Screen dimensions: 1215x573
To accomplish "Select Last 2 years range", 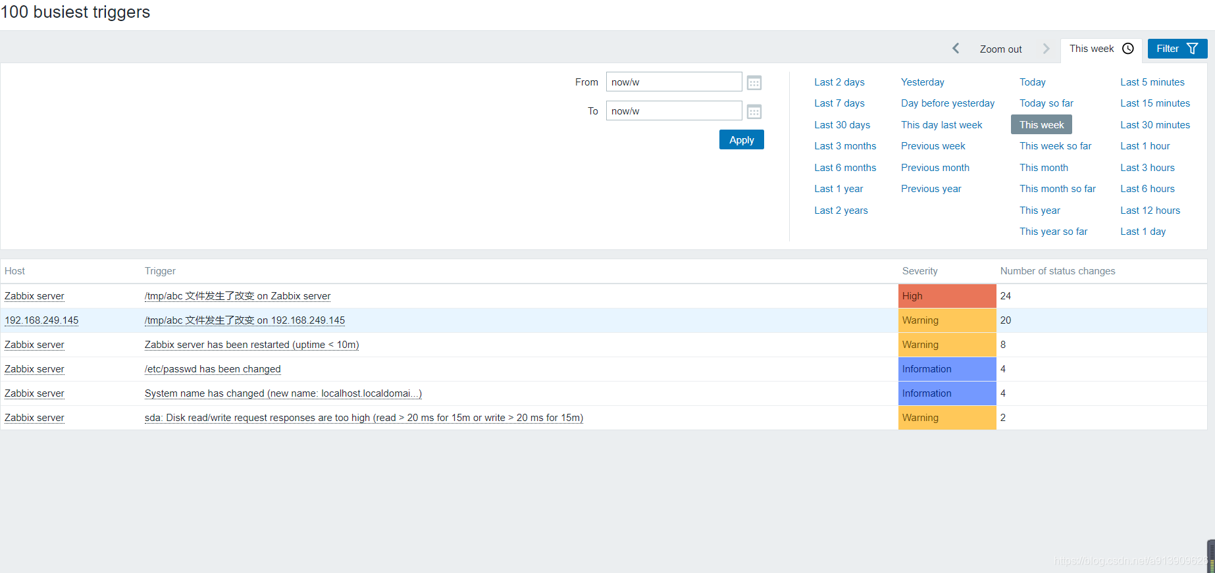I will (841, 211).
